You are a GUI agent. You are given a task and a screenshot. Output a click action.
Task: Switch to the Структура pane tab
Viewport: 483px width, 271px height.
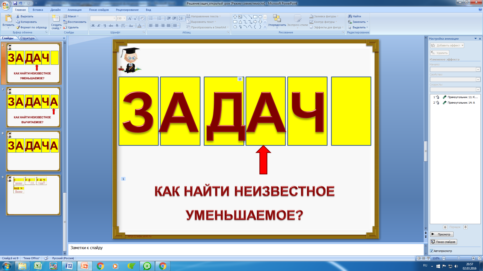[x=27, y=38]
